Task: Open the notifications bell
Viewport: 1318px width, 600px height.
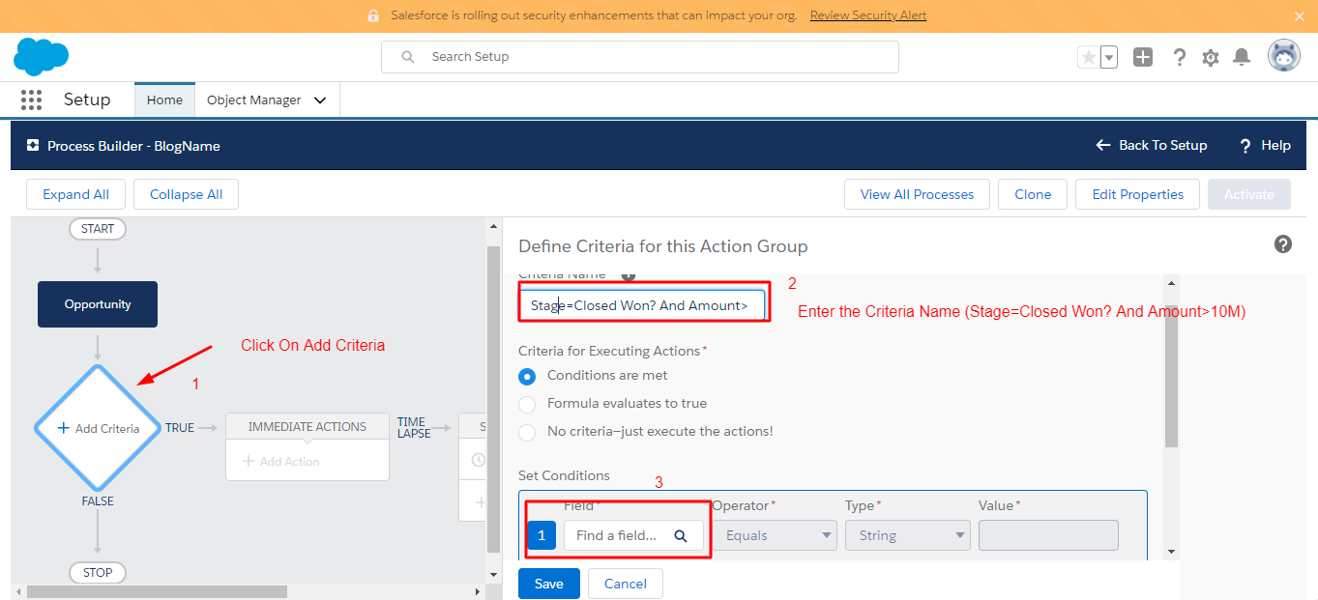Action: point(1242,57)
